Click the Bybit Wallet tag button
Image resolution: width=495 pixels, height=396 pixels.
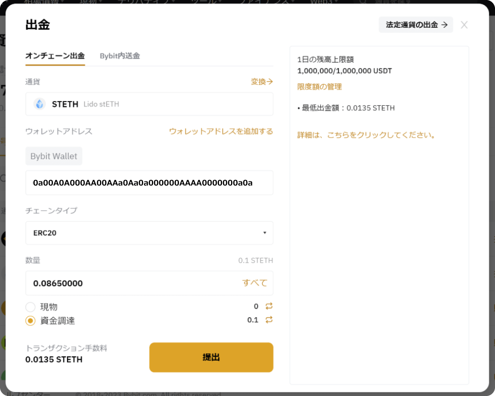(54, 156)
